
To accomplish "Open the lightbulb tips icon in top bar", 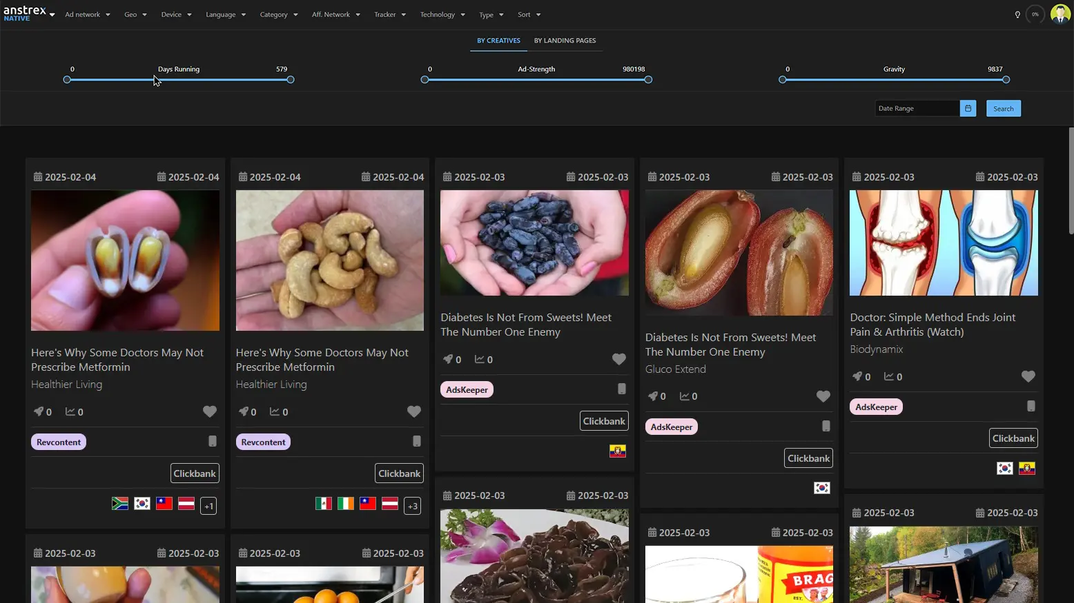I will (1017, 14).
